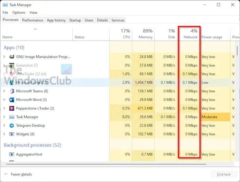Screen dimensions: 240x182
Task: Click the Low power usage cell
Action: (215, 83)
